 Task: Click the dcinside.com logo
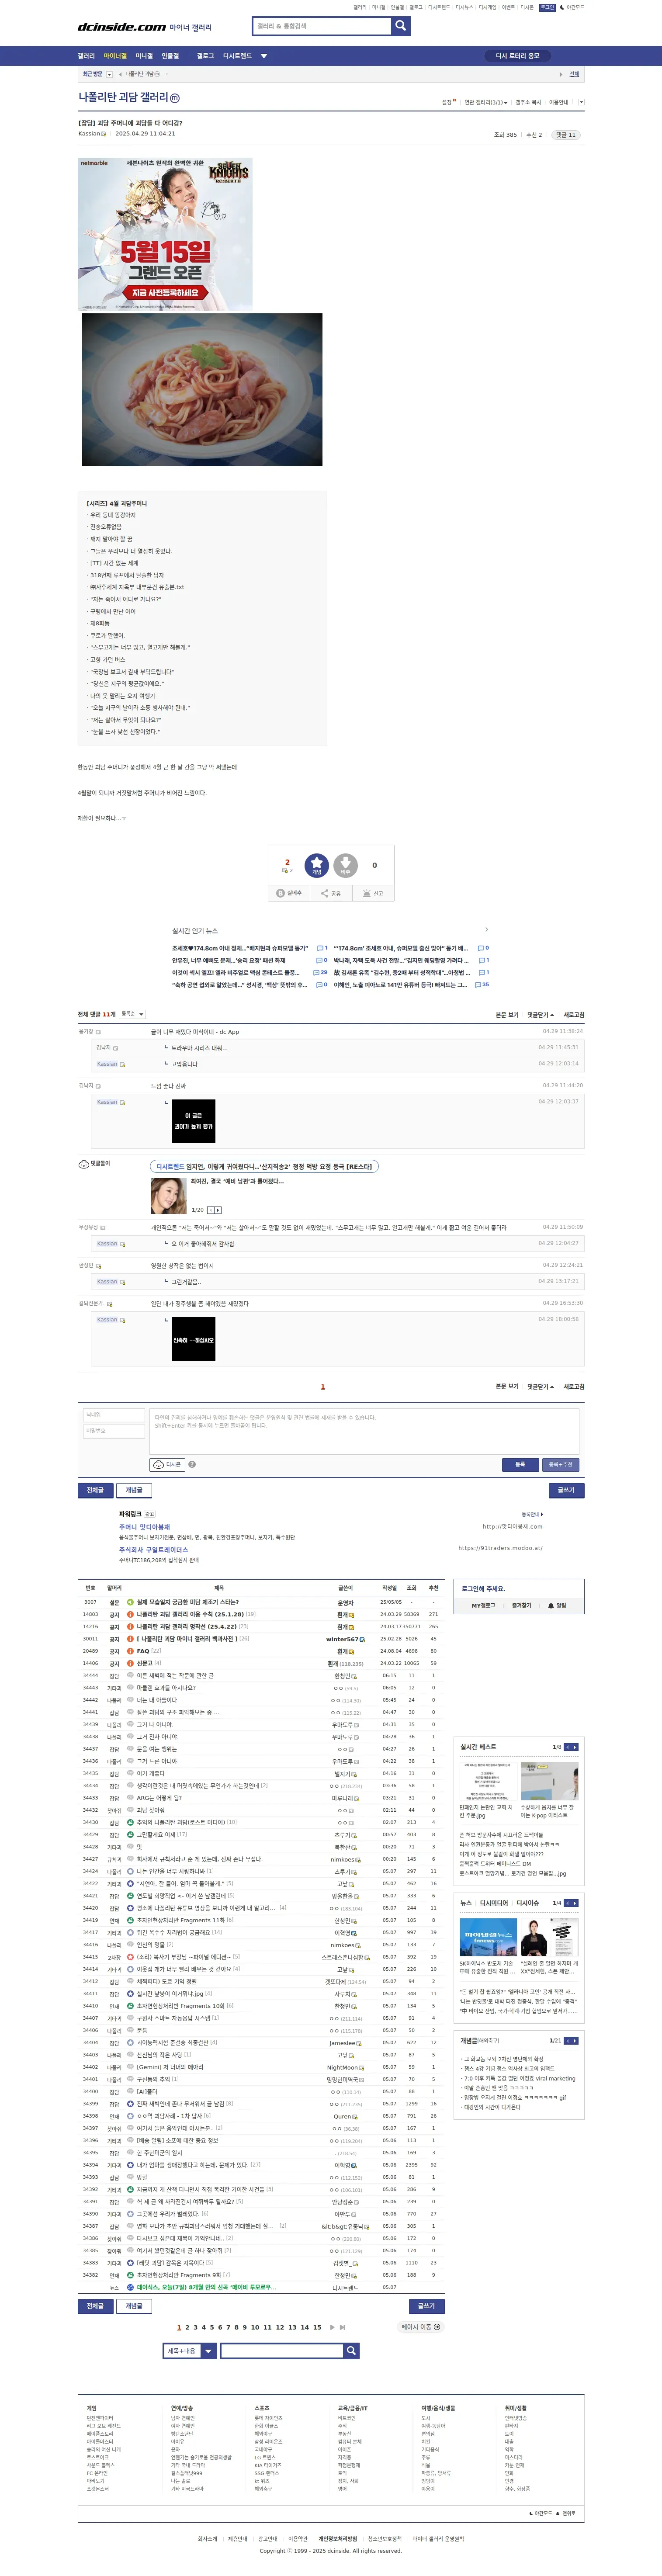122,27
